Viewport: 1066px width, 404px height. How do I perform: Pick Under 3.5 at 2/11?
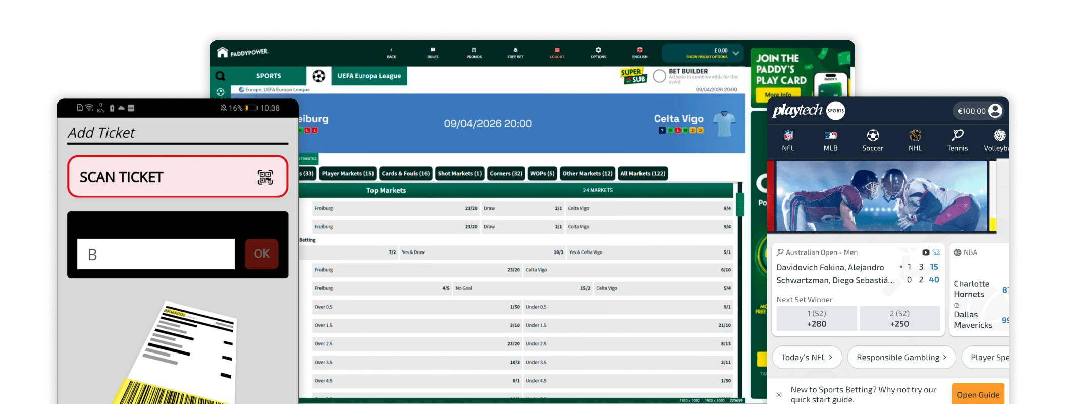[x=628, y=363]
